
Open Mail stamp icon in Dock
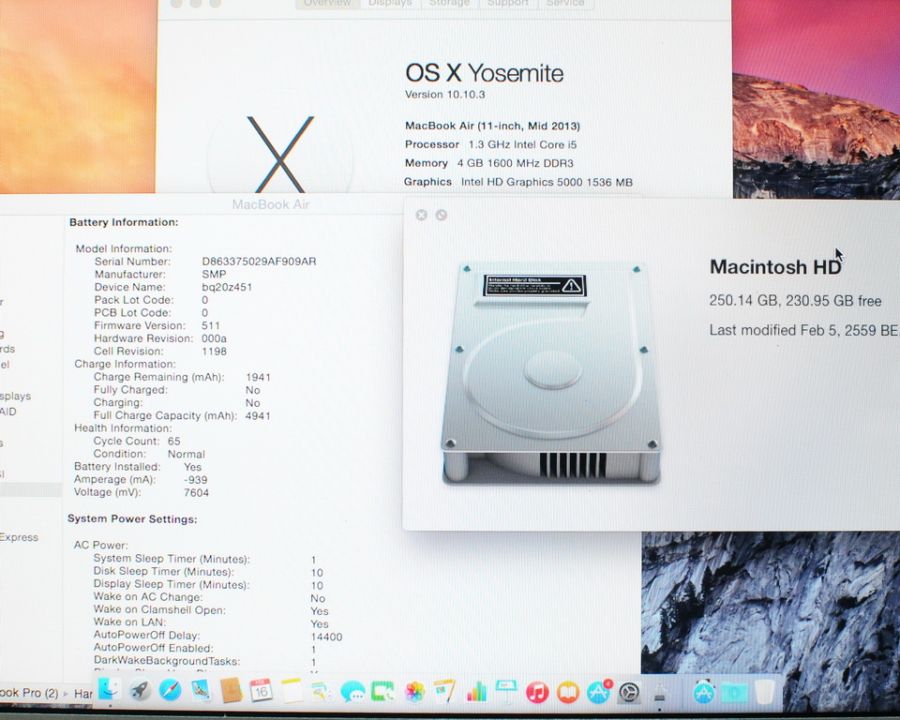click(201, 691)
